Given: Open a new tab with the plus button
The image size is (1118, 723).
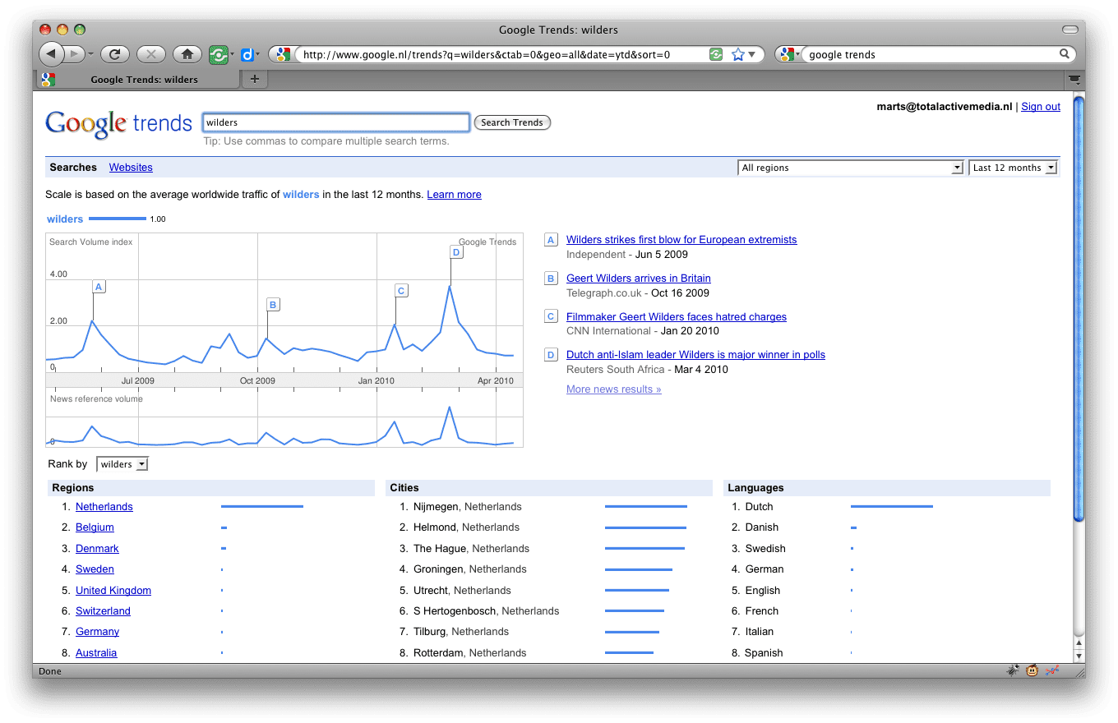Looking at the screenshot, I should pos(254,79).
